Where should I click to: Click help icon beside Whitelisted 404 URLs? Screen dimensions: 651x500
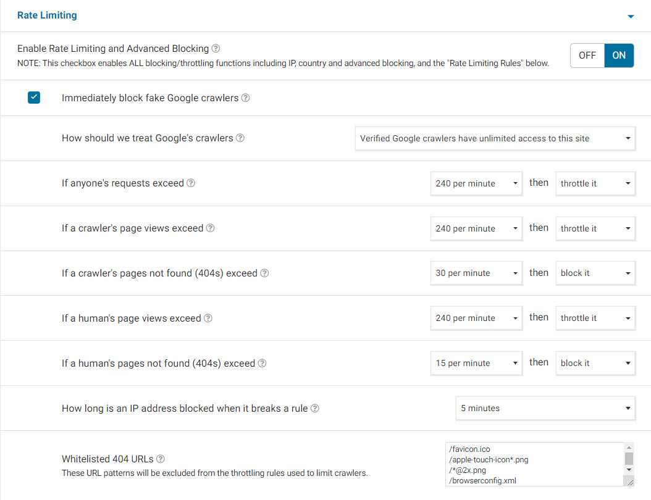tap(161, 459)
